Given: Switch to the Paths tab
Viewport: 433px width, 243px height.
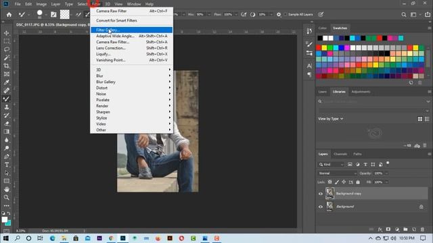Looking at the screenshot, I should coord(357,154).
